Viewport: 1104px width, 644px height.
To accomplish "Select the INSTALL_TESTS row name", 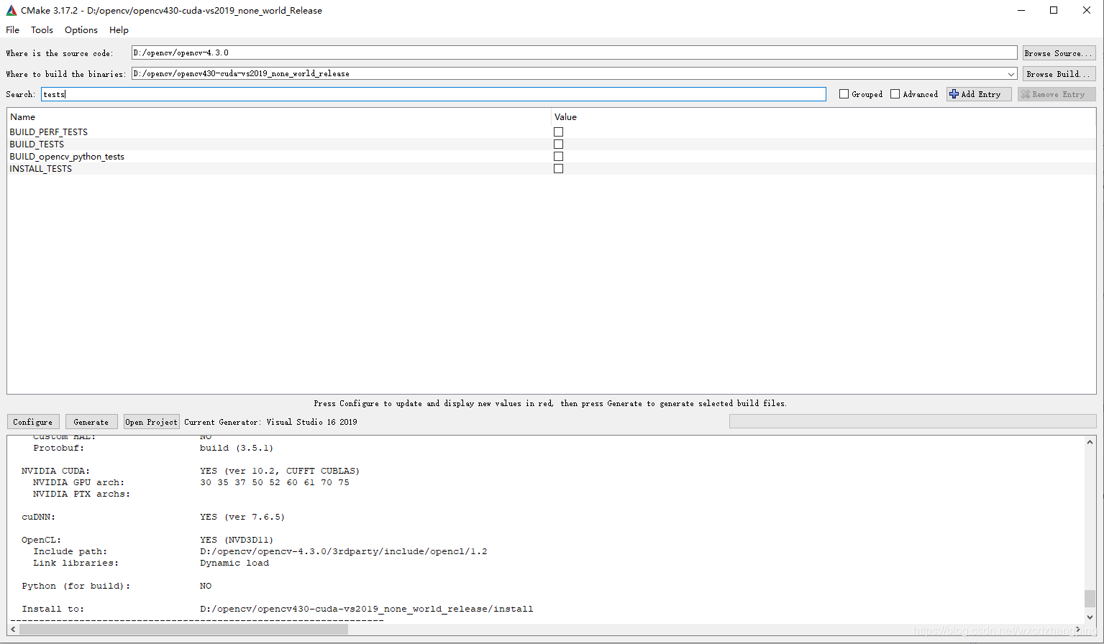I will [41, 169].
